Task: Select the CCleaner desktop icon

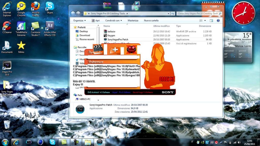Action: point(7,27)
